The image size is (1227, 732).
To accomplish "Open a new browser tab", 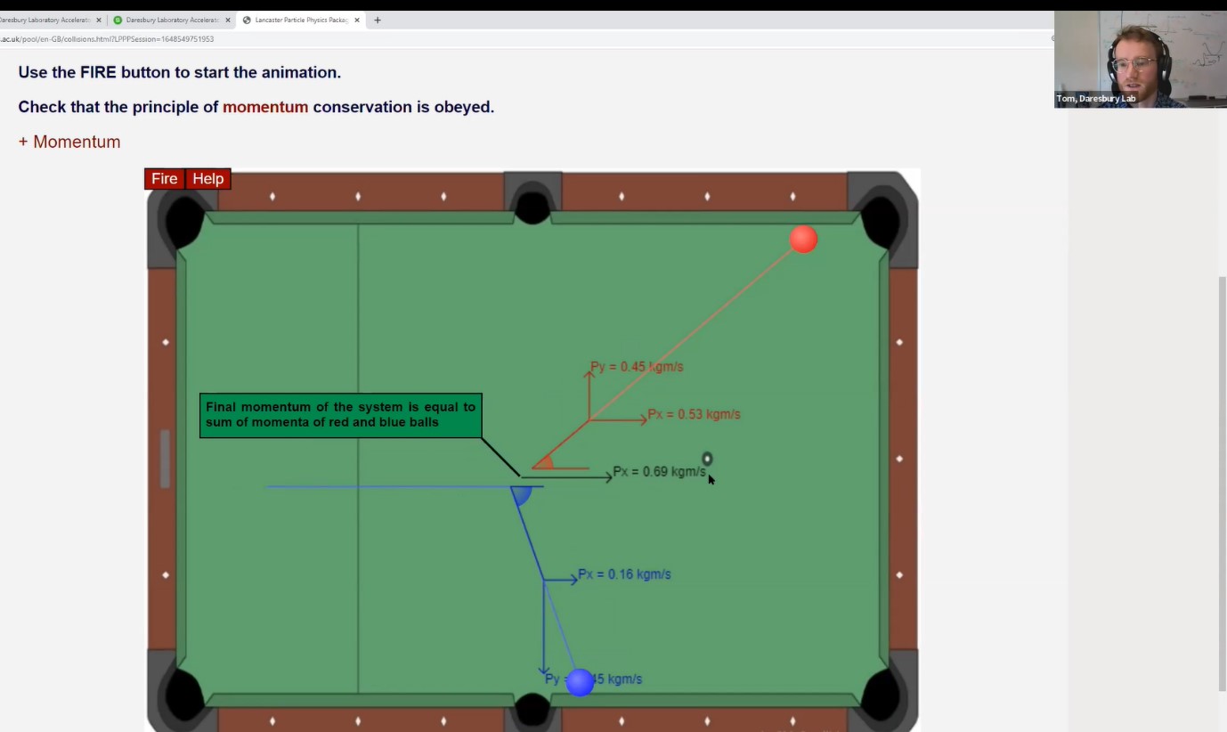I will point(377,18).
